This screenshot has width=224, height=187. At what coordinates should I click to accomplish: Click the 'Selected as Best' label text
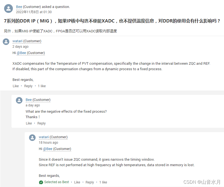[x=56, y=182]
